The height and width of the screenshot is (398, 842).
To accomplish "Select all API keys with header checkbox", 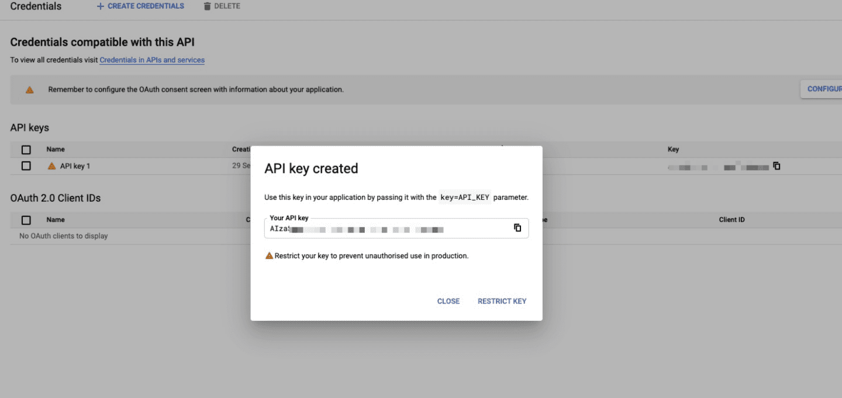I will 26,150.
